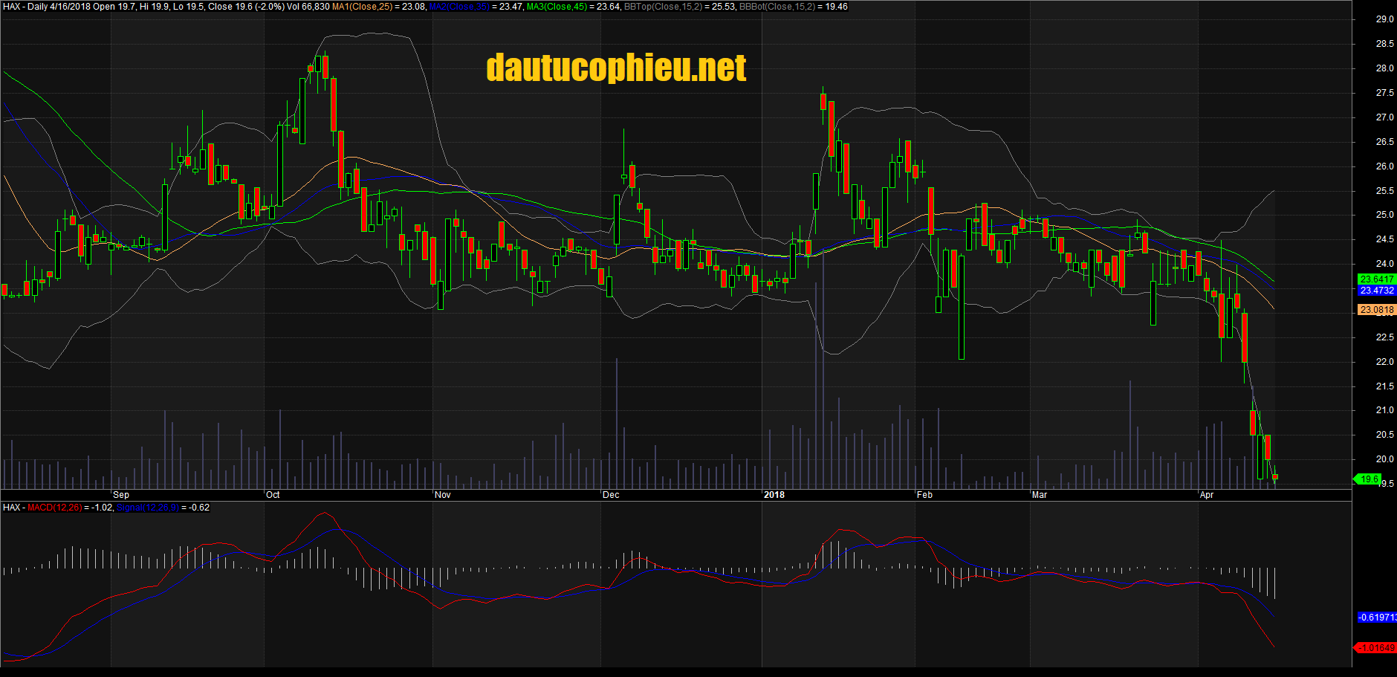This screenshot has width=1397, height=677.
Task: Click the Apr label on time axis
Action: [1207, 495]
